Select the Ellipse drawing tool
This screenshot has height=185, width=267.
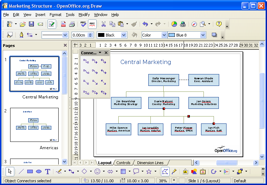(x=39, y=171)
